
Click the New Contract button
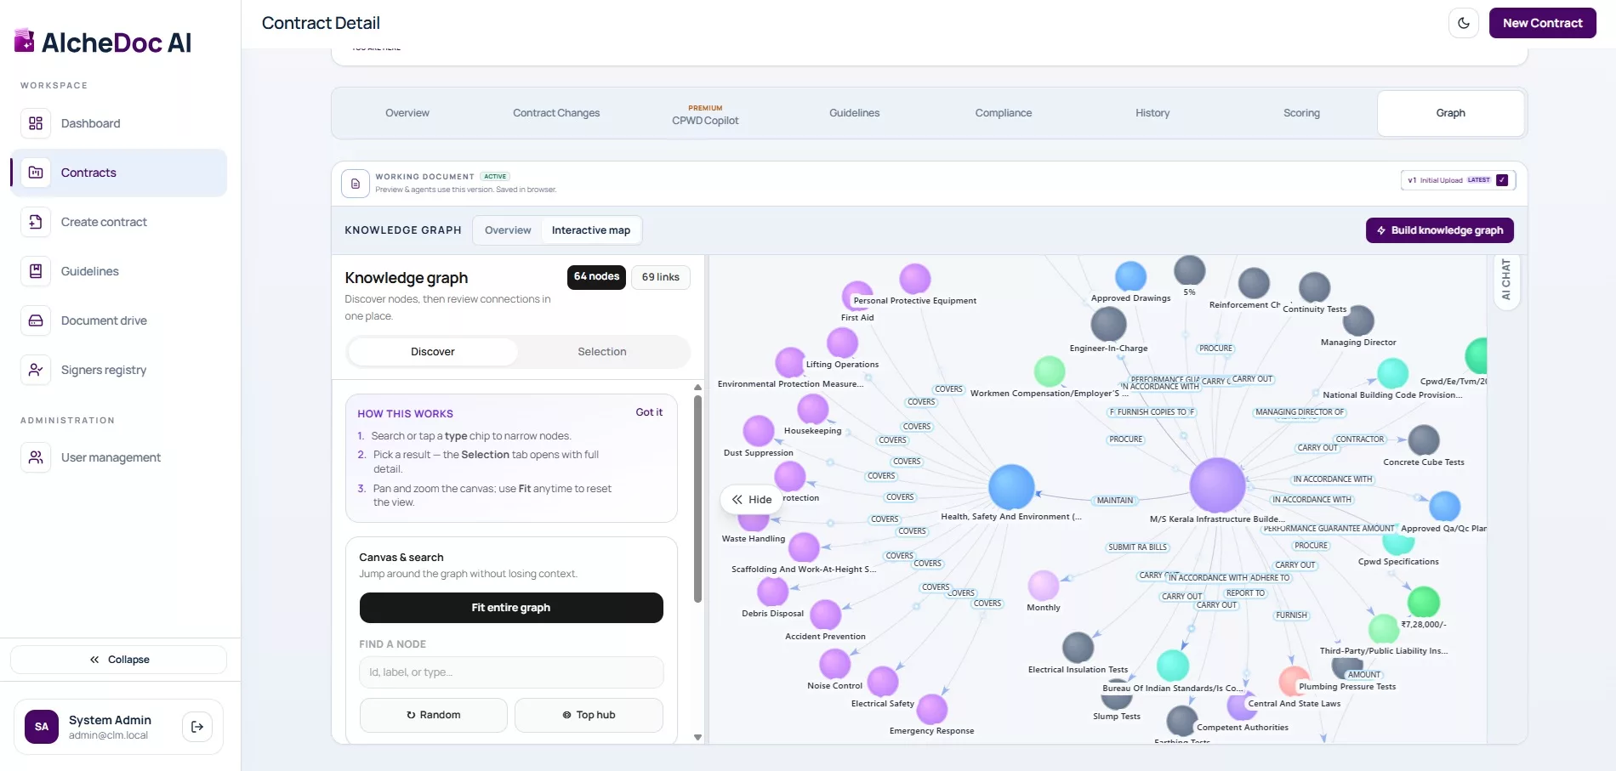[x=1542, y=23]
